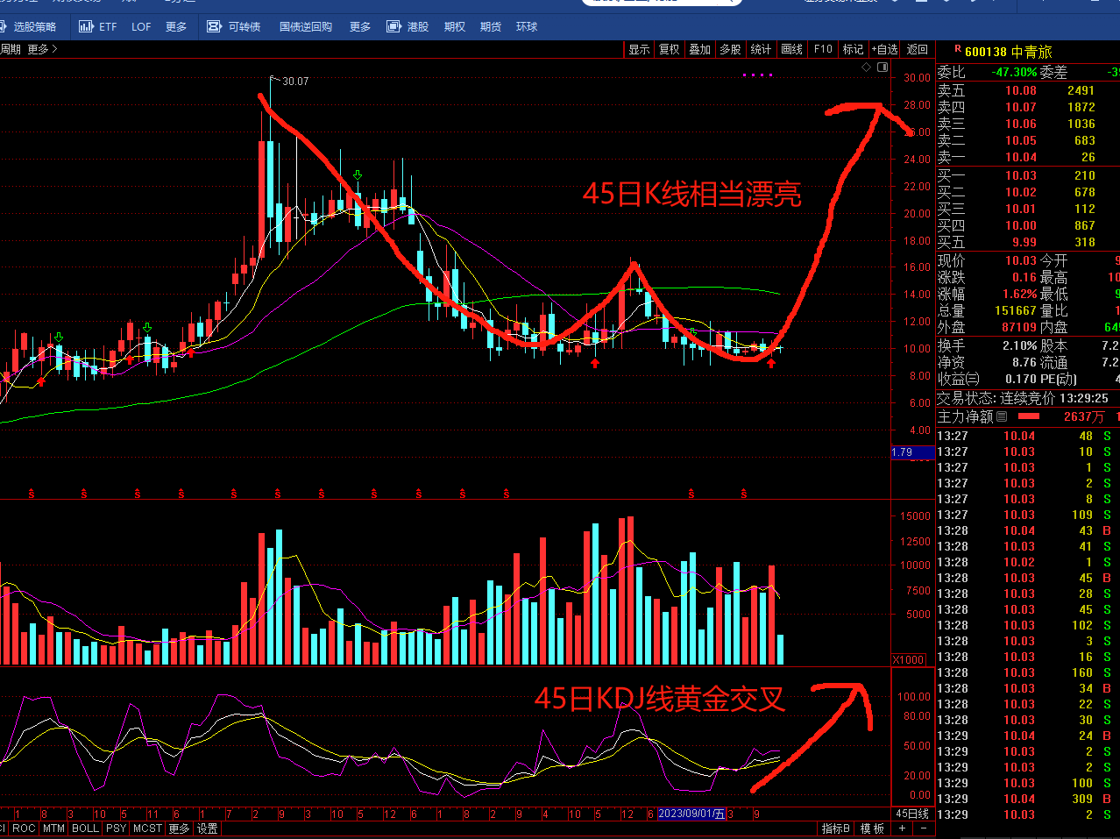Open the 复权 price adjustment menu
The image size is (1120, 839).
670,49
